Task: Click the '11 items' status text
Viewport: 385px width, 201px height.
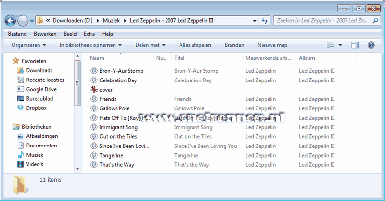Action: [x=51, y=180]
